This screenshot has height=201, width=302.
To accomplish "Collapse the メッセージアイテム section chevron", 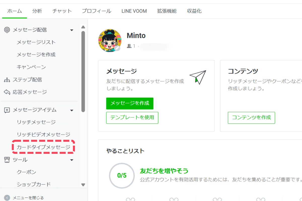I will (72, 110).
